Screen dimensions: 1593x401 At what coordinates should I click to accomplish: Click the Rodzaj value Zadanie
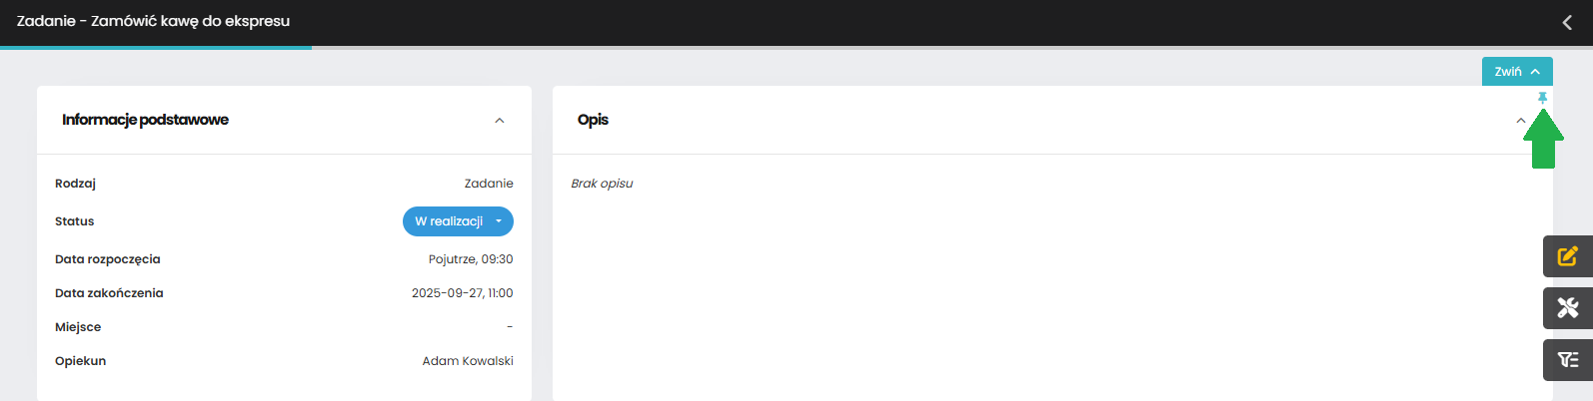(x=489, y=184)
